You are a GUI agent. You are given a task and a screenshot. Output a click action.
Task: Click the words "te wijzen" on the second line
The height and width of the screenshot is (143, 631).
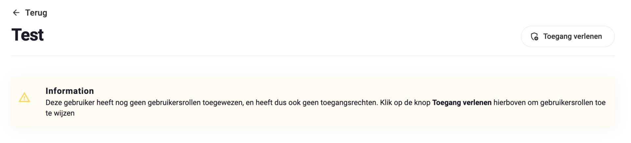[60, 113]
